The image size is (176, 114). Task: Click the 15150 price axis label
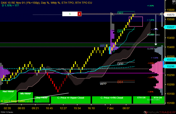(171, 94)
